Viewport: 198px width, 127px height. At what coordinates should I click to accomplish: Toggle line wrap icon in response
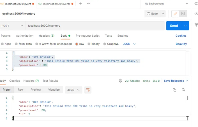[88, 90]
